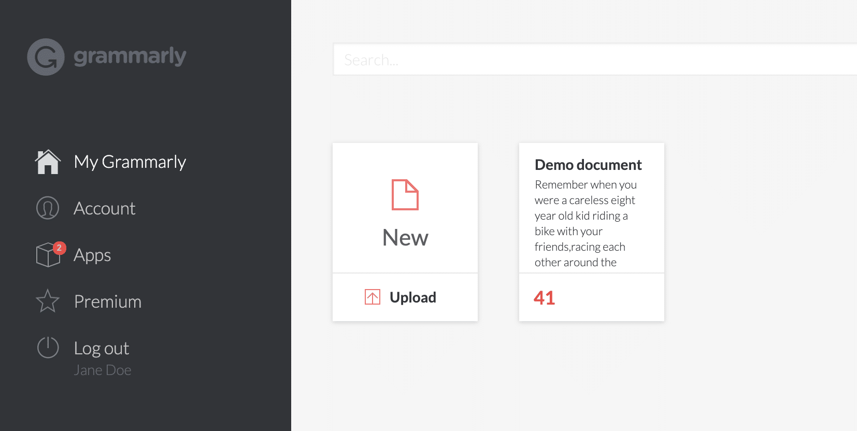Click the Log out text
The width and height of the screenshot is (857, 431).
(x=102, y=348)
